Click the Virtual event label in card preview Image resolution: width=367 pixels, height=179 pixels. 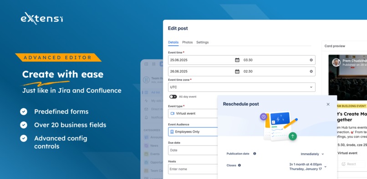[x=347, y=153]
